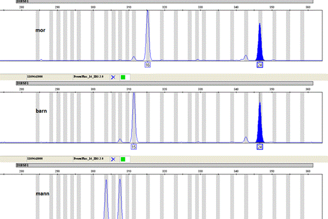This screenshot has height=219, width=328.
Task: Click the 'mann' sample annotation
Action: tap(43, 193)
